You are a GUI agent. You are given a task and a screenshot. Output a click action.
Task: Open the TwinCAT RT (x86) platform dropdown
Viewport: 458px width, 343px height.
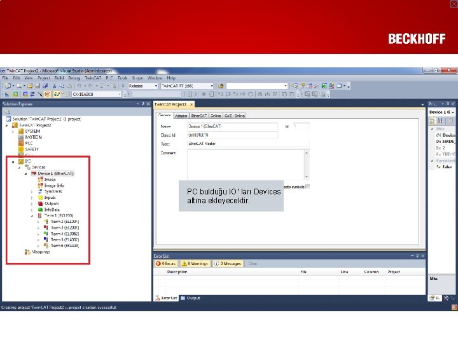(x=212, y=86)
